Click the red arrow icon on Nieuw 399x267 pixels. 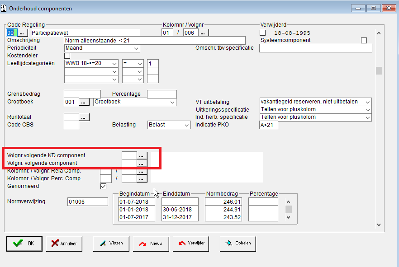coord(142,244)
